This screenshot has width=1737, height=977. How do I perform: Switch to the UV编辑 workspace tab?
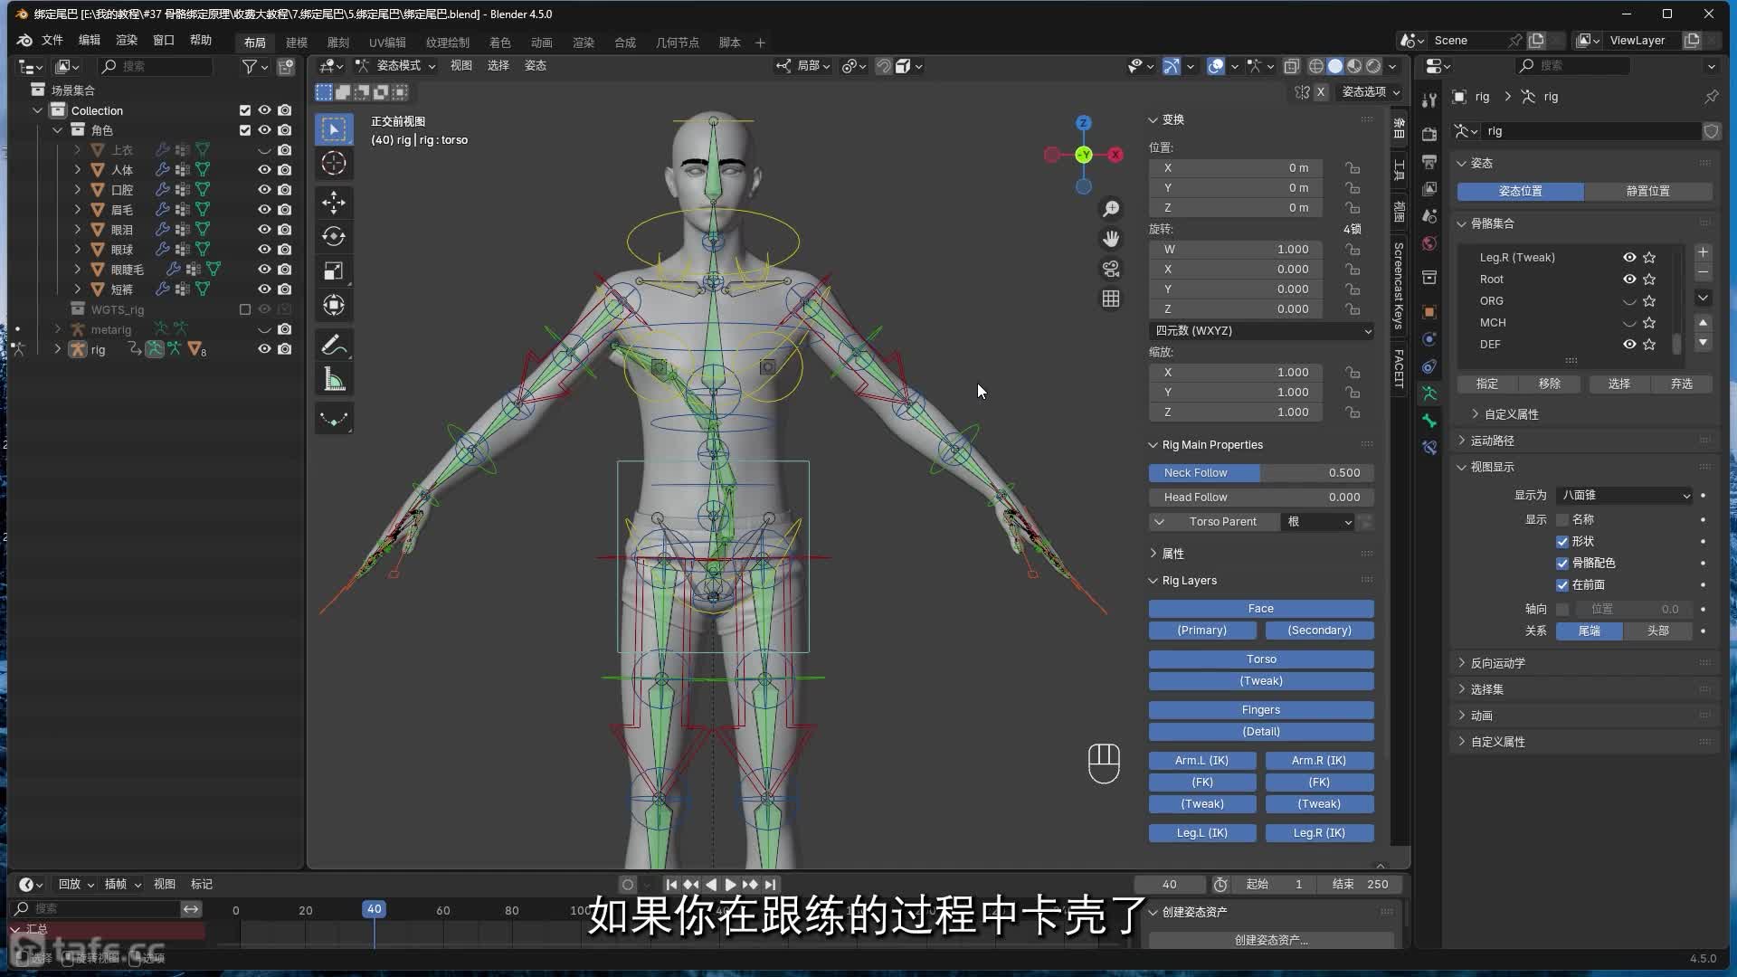[x=387, y=43]
